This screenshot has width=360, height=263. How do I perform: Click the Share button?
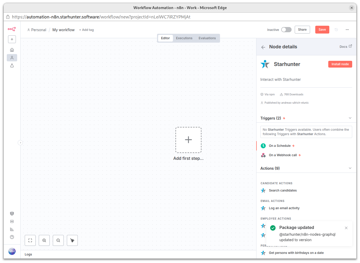coord(302,30)
